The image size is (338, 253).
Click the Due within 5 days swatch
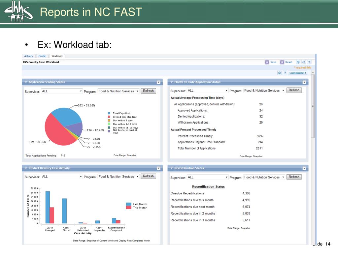point(109,121)
